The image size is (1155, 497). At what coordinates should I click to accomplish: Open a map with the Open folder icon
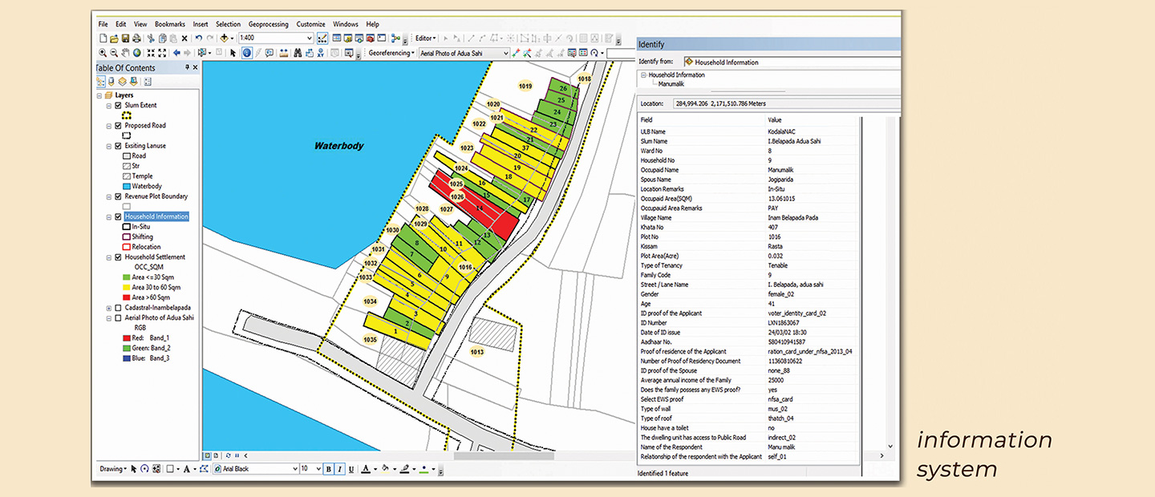click(x=114, y=38)
